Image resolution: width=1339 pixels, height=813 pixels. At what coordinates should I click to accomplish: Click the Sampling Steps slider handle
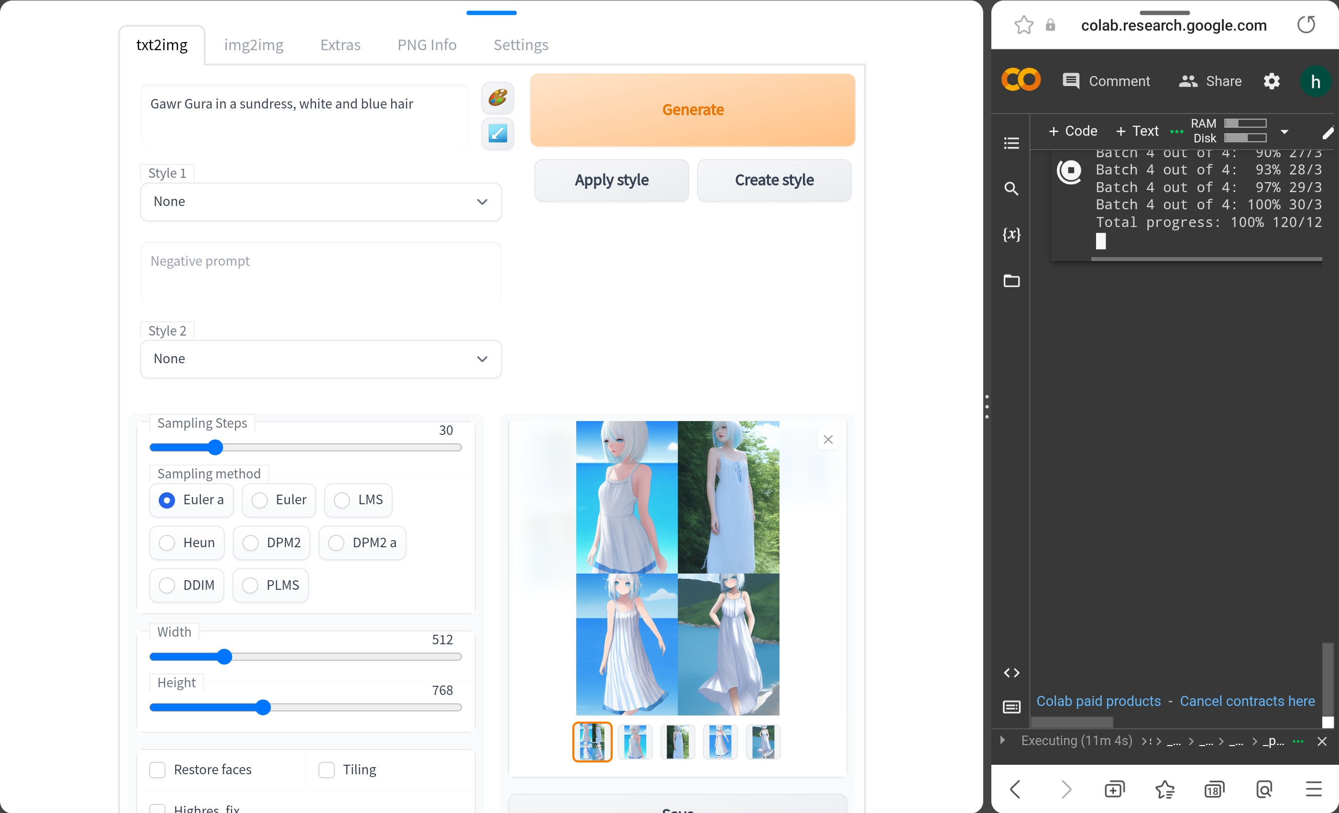point(216,447)
